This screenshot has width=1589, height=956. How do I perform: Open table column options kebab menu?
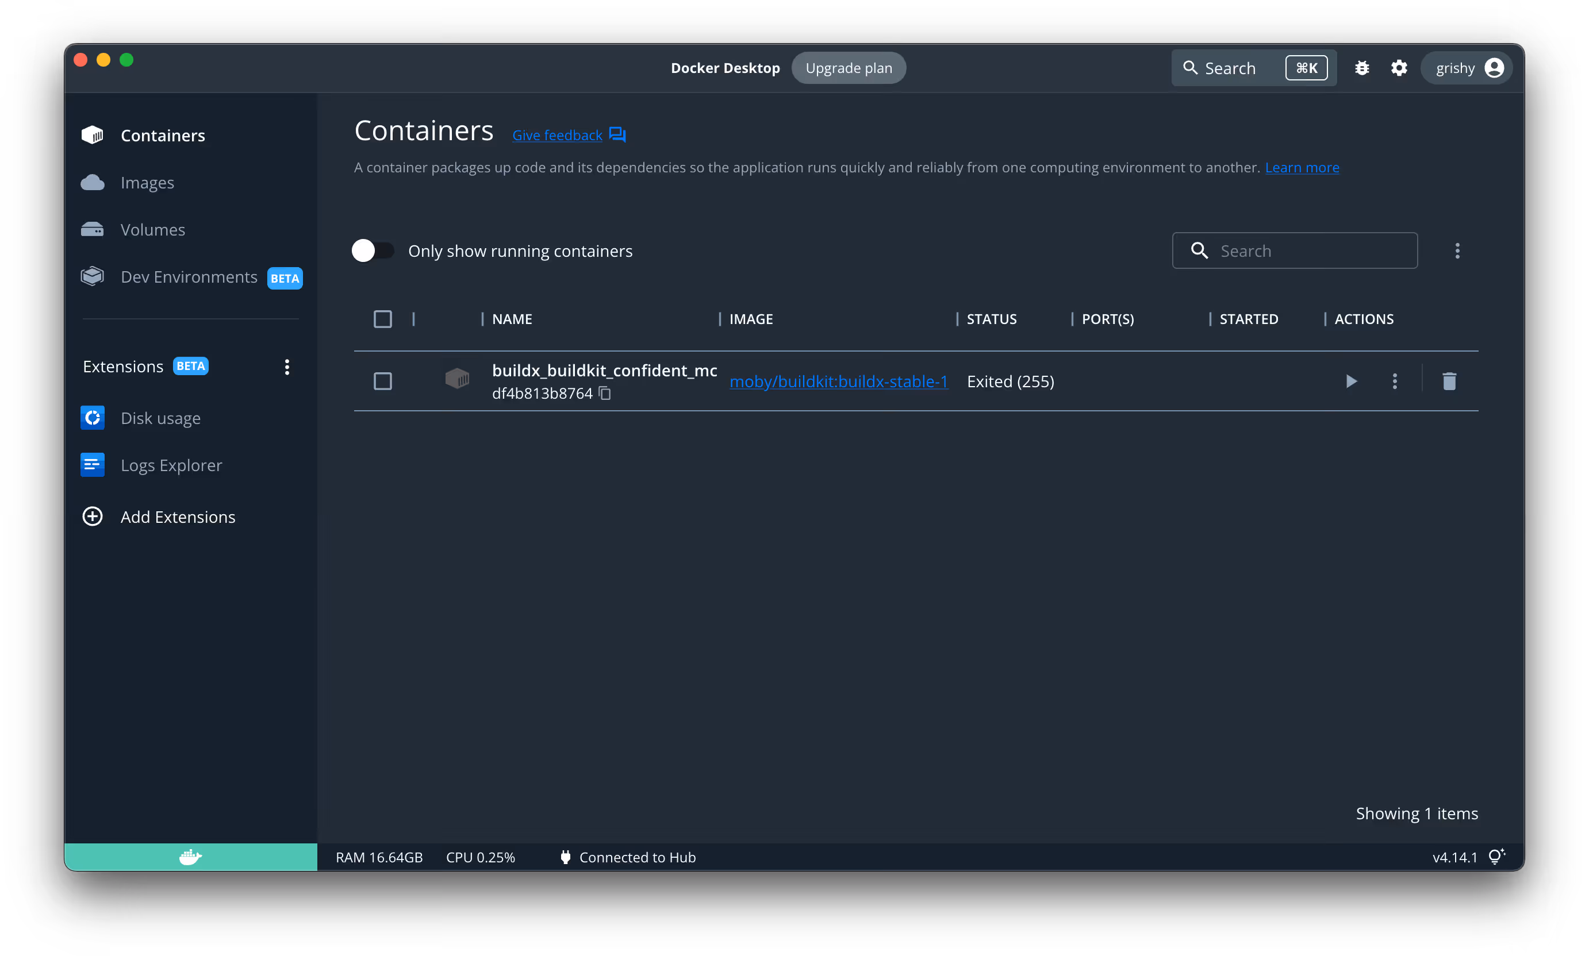click(x=1457, y=250)
